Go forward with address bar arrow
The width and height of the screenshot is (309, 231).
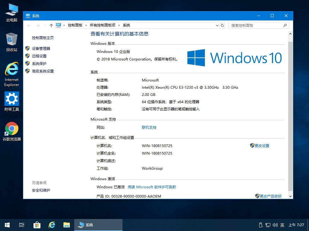pyautogui.click(x=38, y=26)
